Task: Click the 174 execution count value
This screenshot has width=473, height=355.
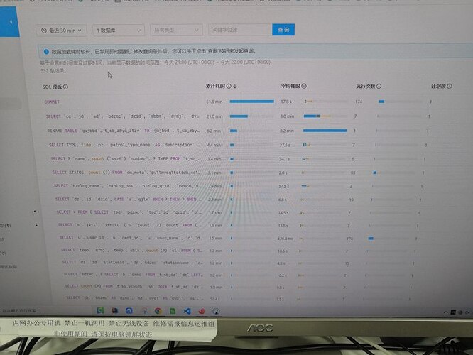Action: point(359,102)
